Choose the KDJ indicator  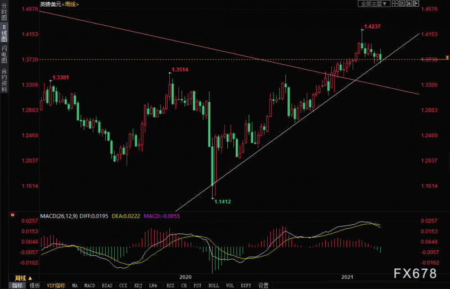[138, 286]
